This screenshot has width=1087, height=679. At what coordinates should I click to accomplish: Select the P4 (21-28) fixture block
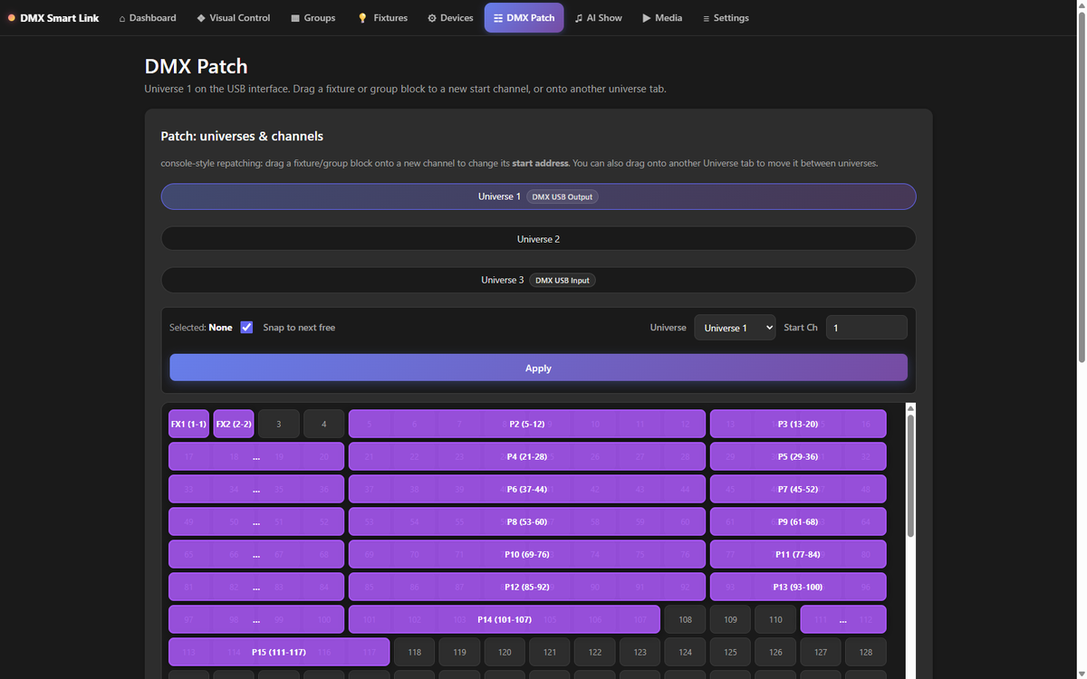click(x=526, y=456)
